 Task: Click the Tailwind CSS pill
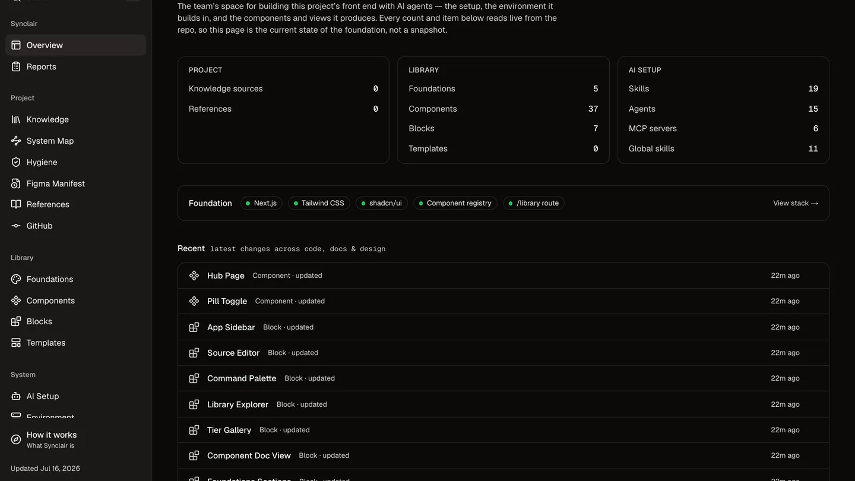(x=319, y=203)
